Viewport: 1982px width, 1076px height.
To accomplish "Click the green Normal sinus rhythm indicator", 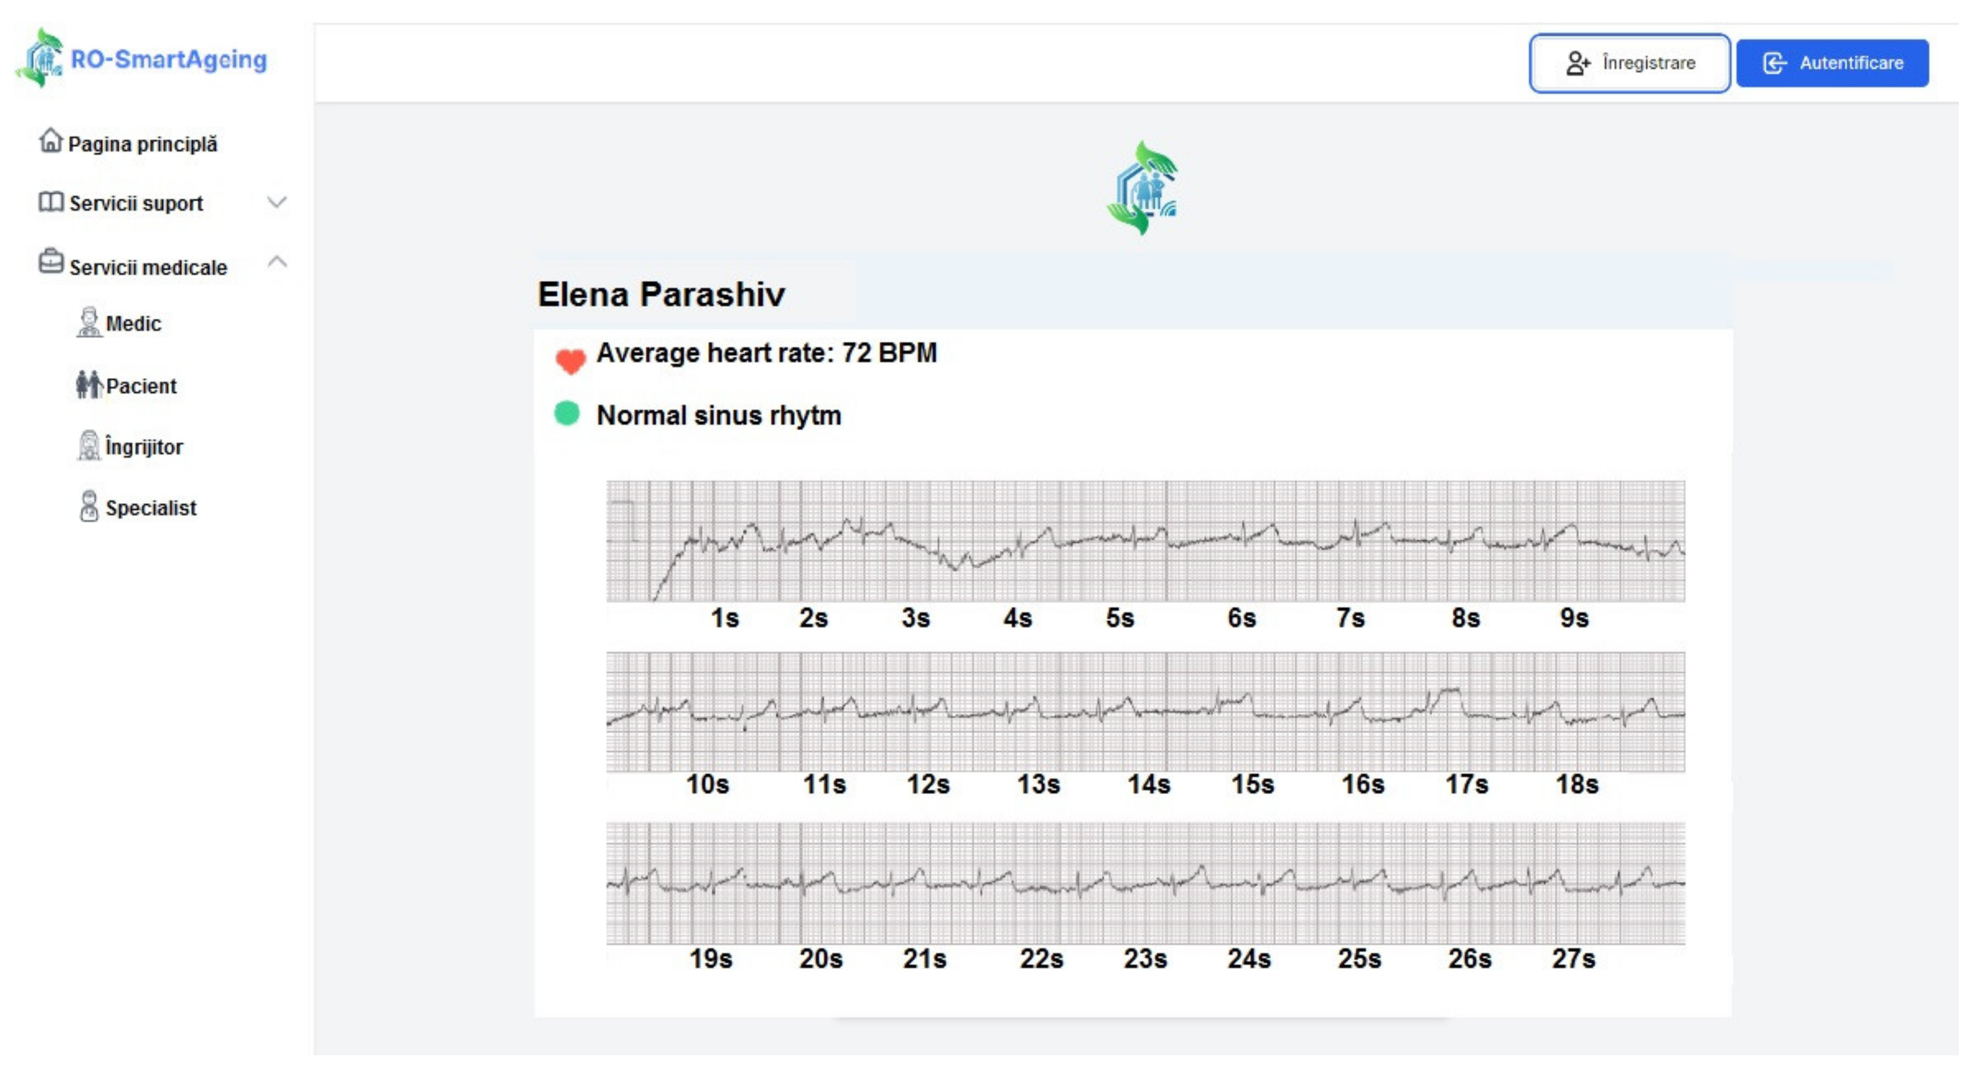I will click(567, 414).
